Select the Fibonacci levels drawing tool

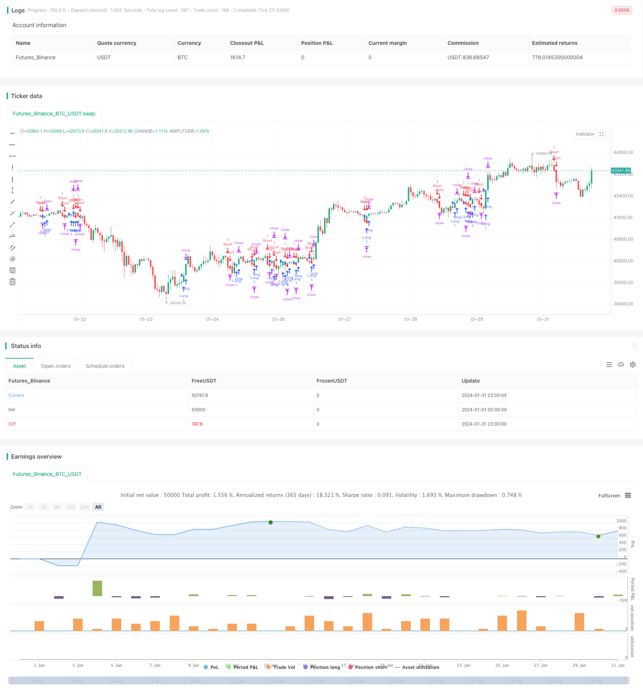pos(12,270)
